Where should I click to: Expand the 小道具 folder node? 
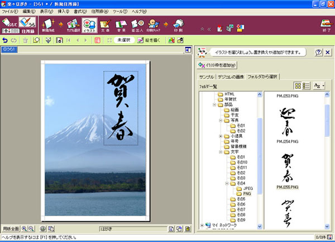pyautogui.click(x=221, y=135)
